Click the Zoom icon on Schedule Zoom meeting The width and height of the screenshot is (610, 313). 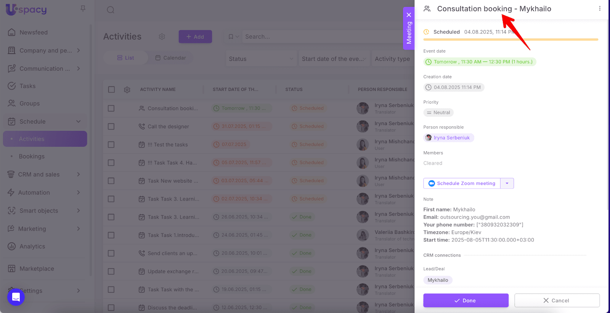point(432,183)
